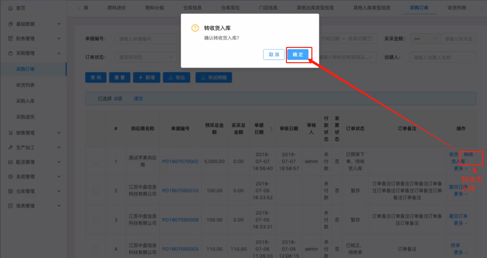The height and width of the screenshot is (258, 487).
Task: Click the 销售管理 cart icon
Action: click(10, 133)
